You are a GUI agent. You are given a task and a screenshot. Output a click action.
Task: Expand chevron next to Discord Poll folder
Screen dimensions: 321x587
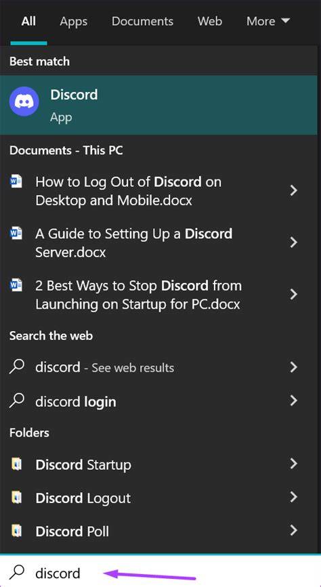tap(294, 531)
